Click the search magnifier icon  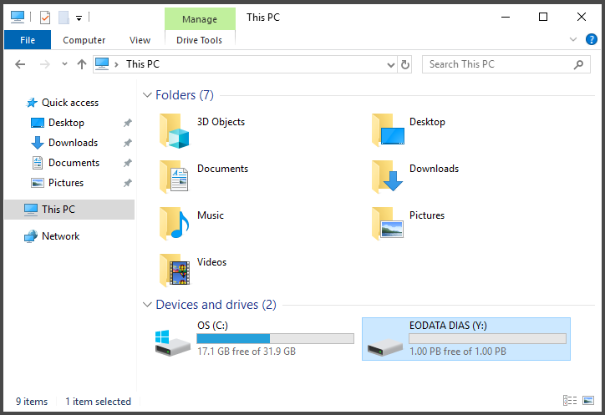(x=578, y=65)
